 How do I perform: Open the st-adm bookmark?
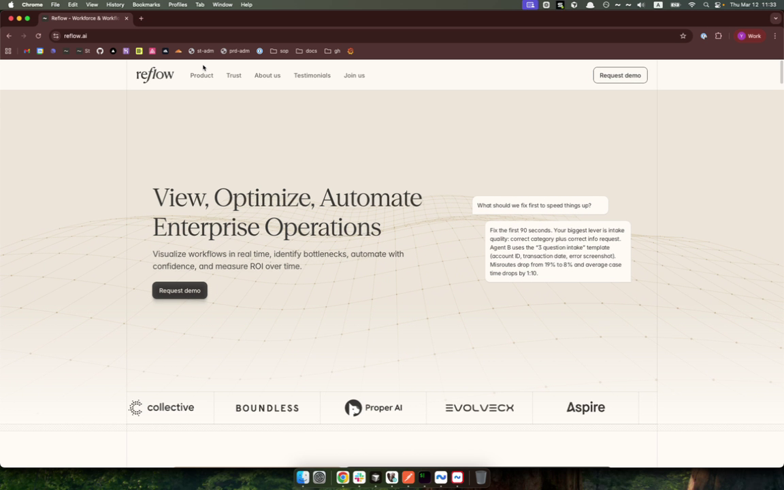coord(201,51)
